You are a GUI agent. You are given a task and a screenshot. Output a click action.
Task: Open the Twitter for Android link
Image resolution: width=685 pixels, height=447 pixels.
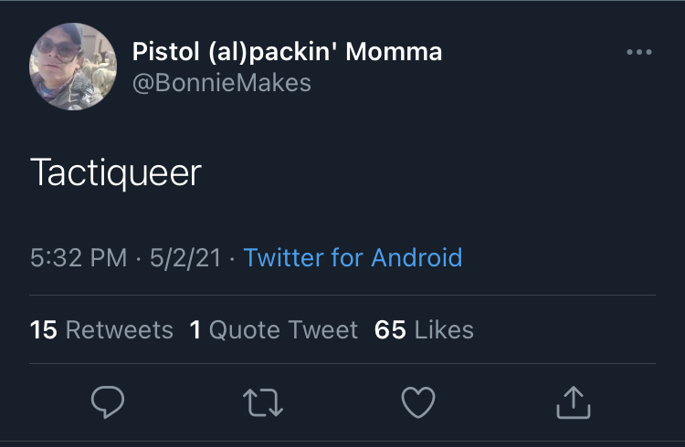coord(353,257)
